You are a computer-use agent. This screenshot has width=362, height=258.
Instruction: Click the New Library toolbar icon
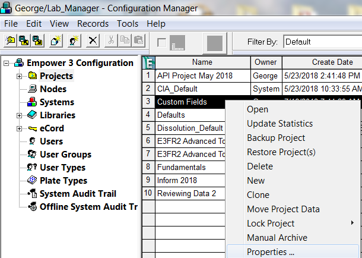(x=56, y=41)
